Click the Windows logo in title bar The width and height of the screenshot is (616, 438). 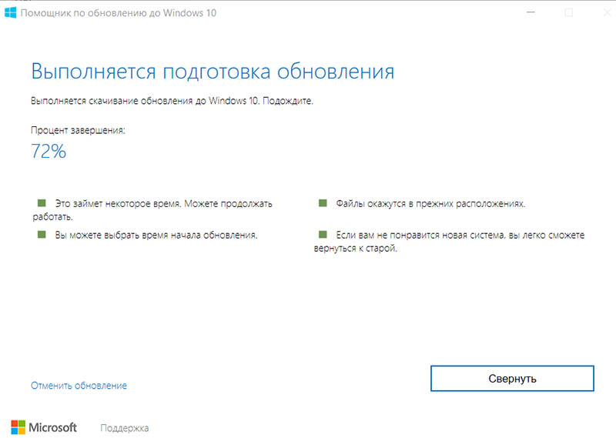11,12
